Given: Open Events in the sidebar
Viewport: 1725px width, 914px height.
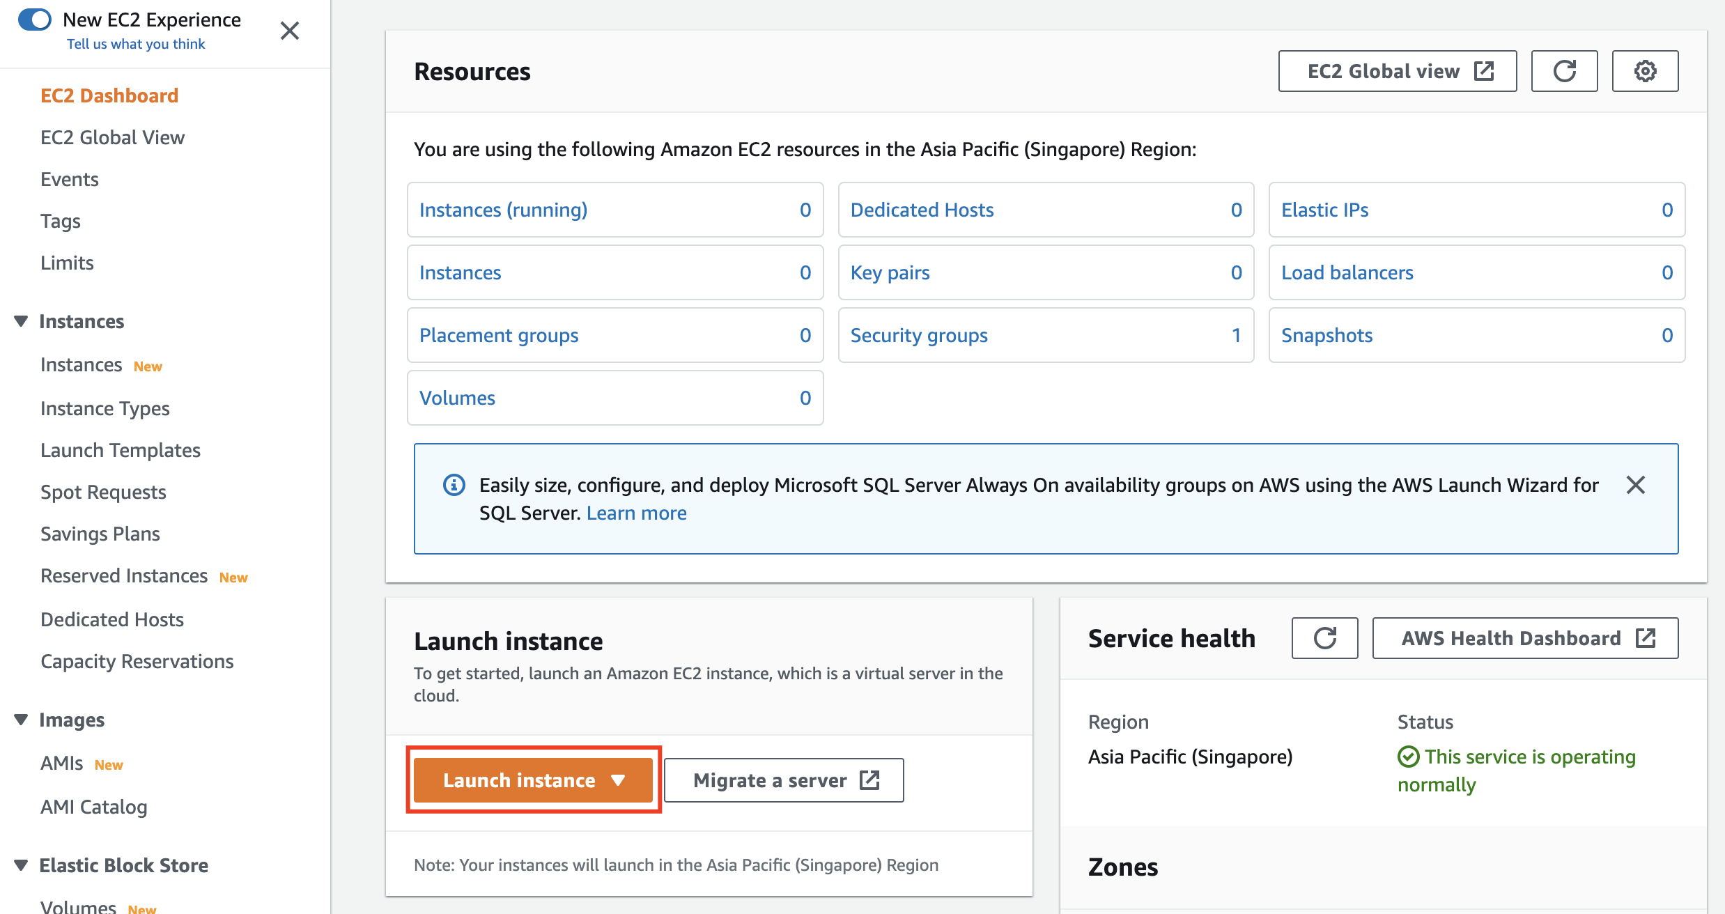Looking at the screenshot, I should tap(70, 179).
